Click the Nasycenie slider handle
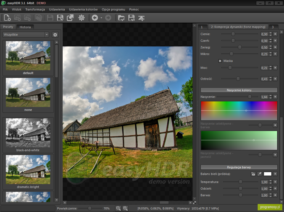The width and height of the screenshot is (284, 212). click(250, 97)
